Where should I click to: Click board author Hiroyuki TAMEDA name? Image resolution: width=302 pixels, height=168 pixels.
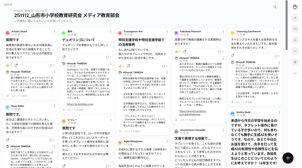tap(24, 11)
